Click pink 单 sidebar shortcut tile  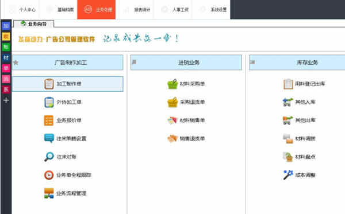coord(6,68)
